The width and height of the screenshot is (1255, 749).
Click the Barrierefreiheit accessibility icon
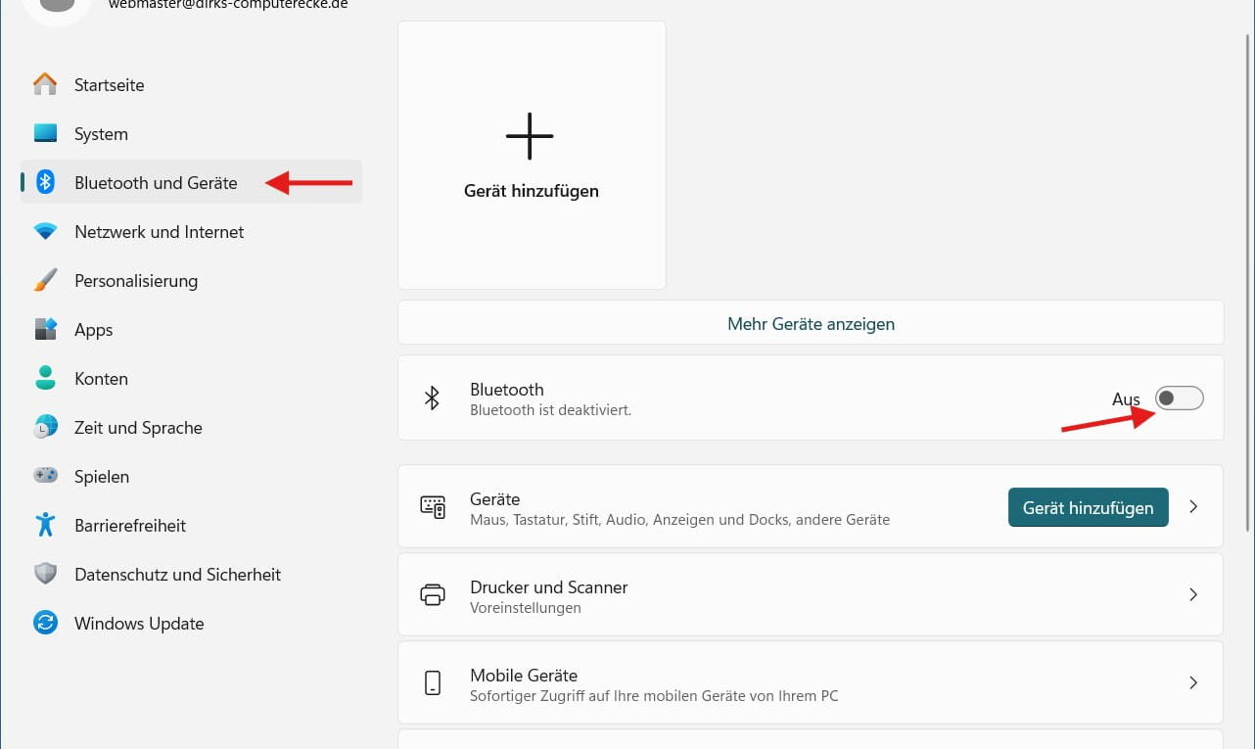coord(45,525)
